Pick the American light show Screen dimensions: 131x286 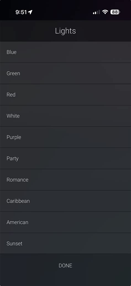point(65,222)
